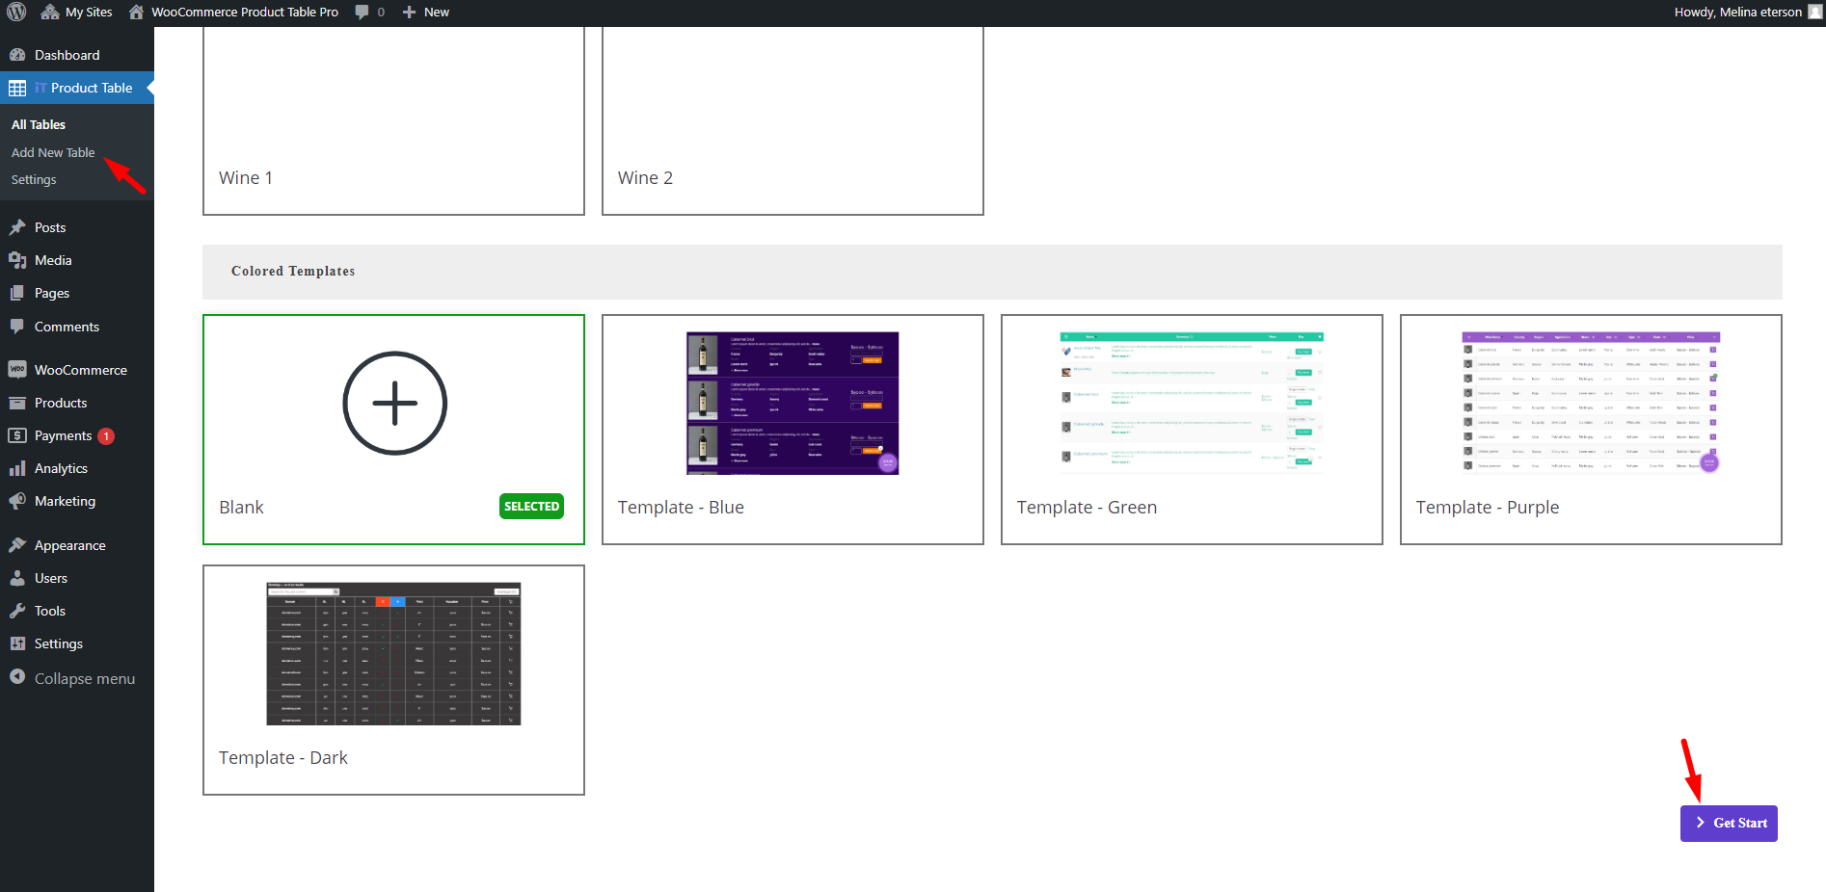The height and width of the screenshot is (892, 1826).
Task: Click the Marketing megaphone icon
Action: (17, 501)
